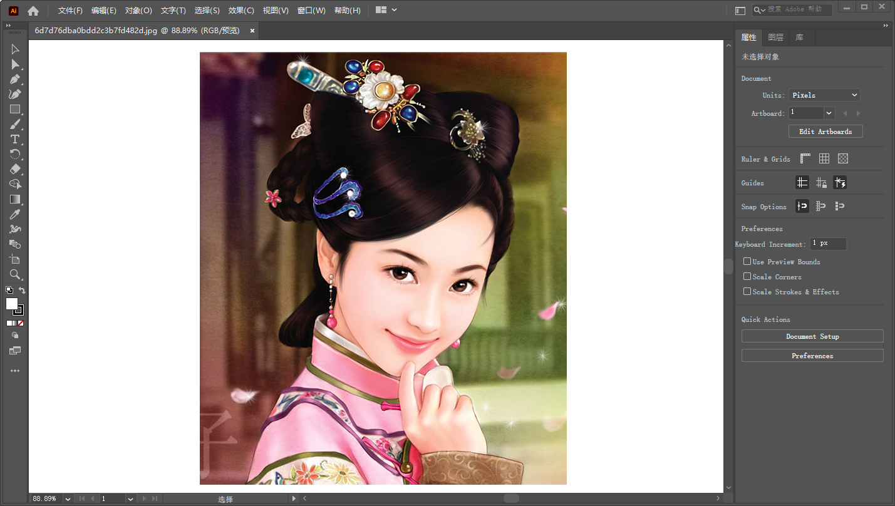
Task: Open artboard navigation dropdown in status bar
Action: (x=130, y=499)
